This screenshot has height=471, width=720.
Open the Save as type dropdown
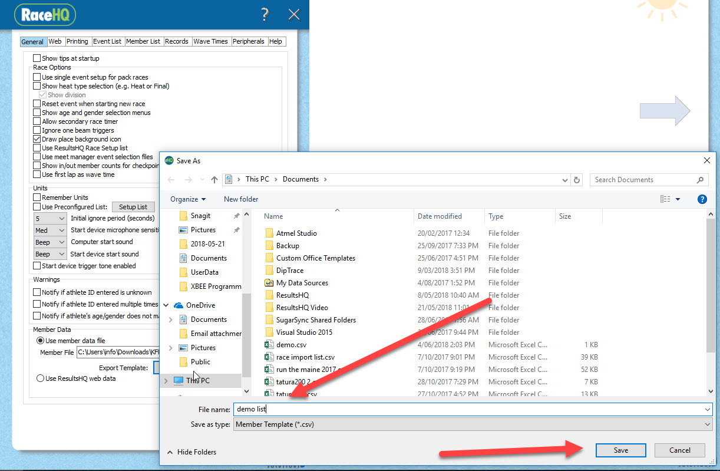(473, 424)
